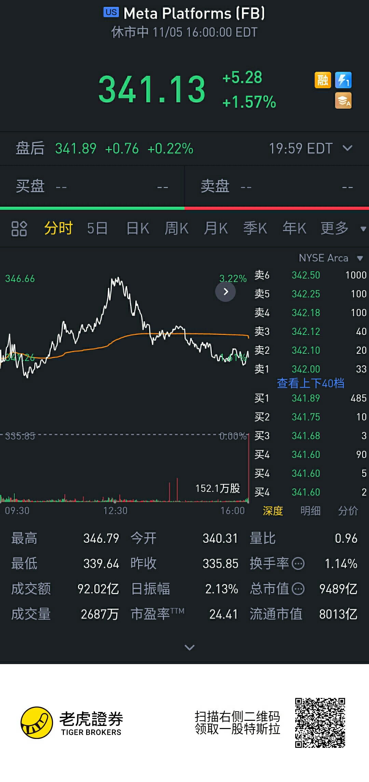The height and width of the screenshot is (782, 369).
Task: Tap the 扫描右侧二维码 promo text
Action: (x=237, y=717)
